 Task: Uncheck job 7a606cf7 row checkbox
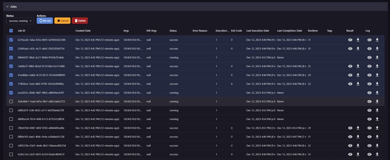tap(11, 66)
